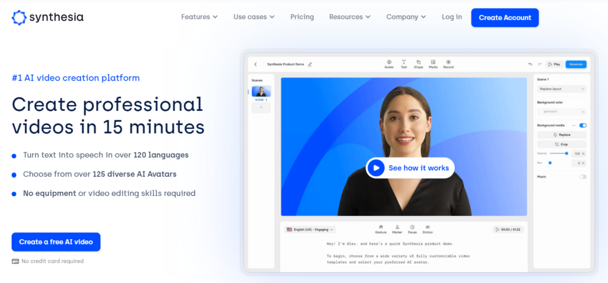Click the opacity 100 % value field
This screenshot has height=283, width=608.
tap(579, 154)
